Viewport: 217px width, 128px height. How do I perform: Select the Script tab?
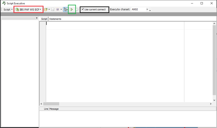[44, 19]
